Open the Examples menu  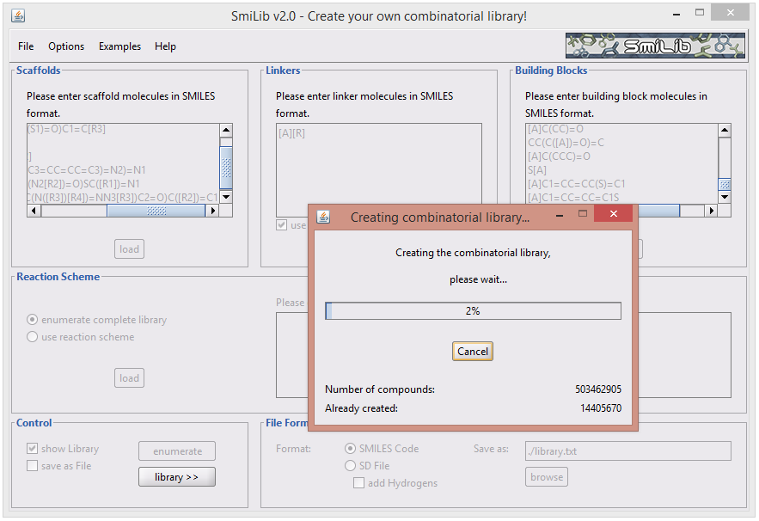click(x=119, y=46)
